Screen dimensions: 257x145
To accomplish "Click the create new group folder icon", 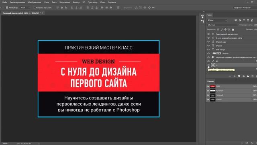I will (248, 76).
